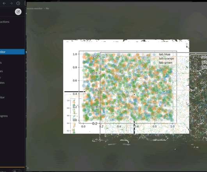207x172 pixels.
Task: Open history using the clock icon
Action: click(x=18, y=3)
